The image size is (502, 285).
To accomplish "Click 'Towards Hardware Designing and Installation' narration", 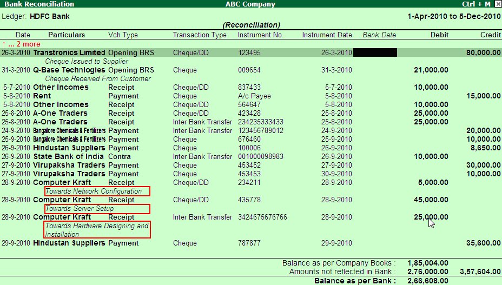I will (97, 230).
